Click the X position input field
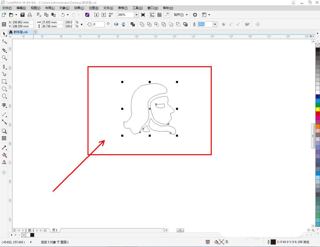The image size is (320, 247). 23,22
